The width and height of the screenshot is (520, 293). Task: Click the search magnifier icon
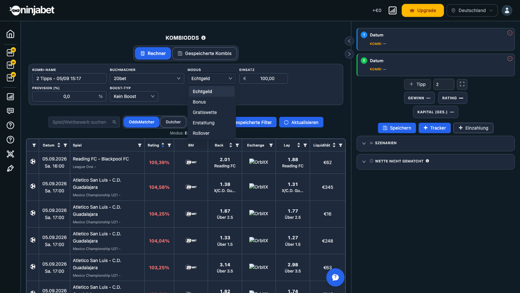point(114,122)
